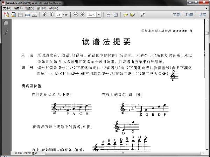The height and width of the screenshot is (157, 210).
Task: Click the treble clef image beside 谱号 paragraph
Action: [x=174, y=76]
